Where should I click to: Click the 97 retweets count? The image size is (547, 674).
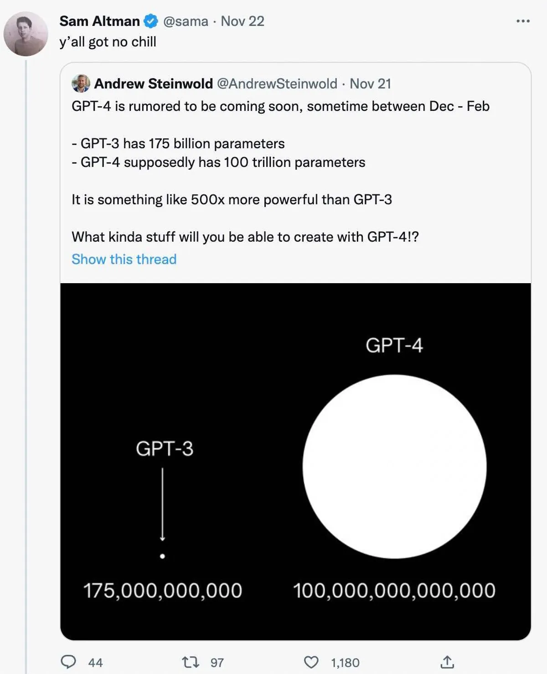217,663
